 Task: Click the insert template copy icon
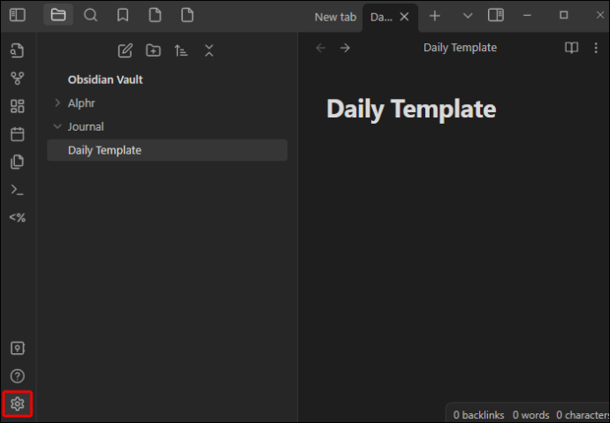tap(17, 162)
